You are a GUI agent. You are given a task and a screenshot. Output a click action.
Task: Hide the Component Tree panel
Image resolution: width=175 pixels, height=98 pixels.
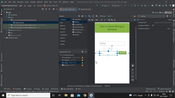point(86,52)
